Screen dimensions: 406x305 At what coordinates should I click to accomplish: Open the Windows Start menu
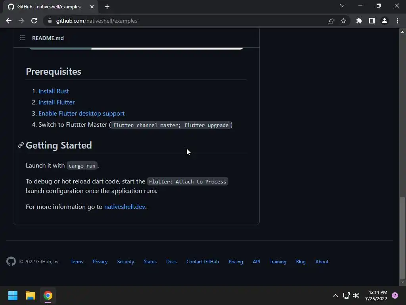point(13,295)
